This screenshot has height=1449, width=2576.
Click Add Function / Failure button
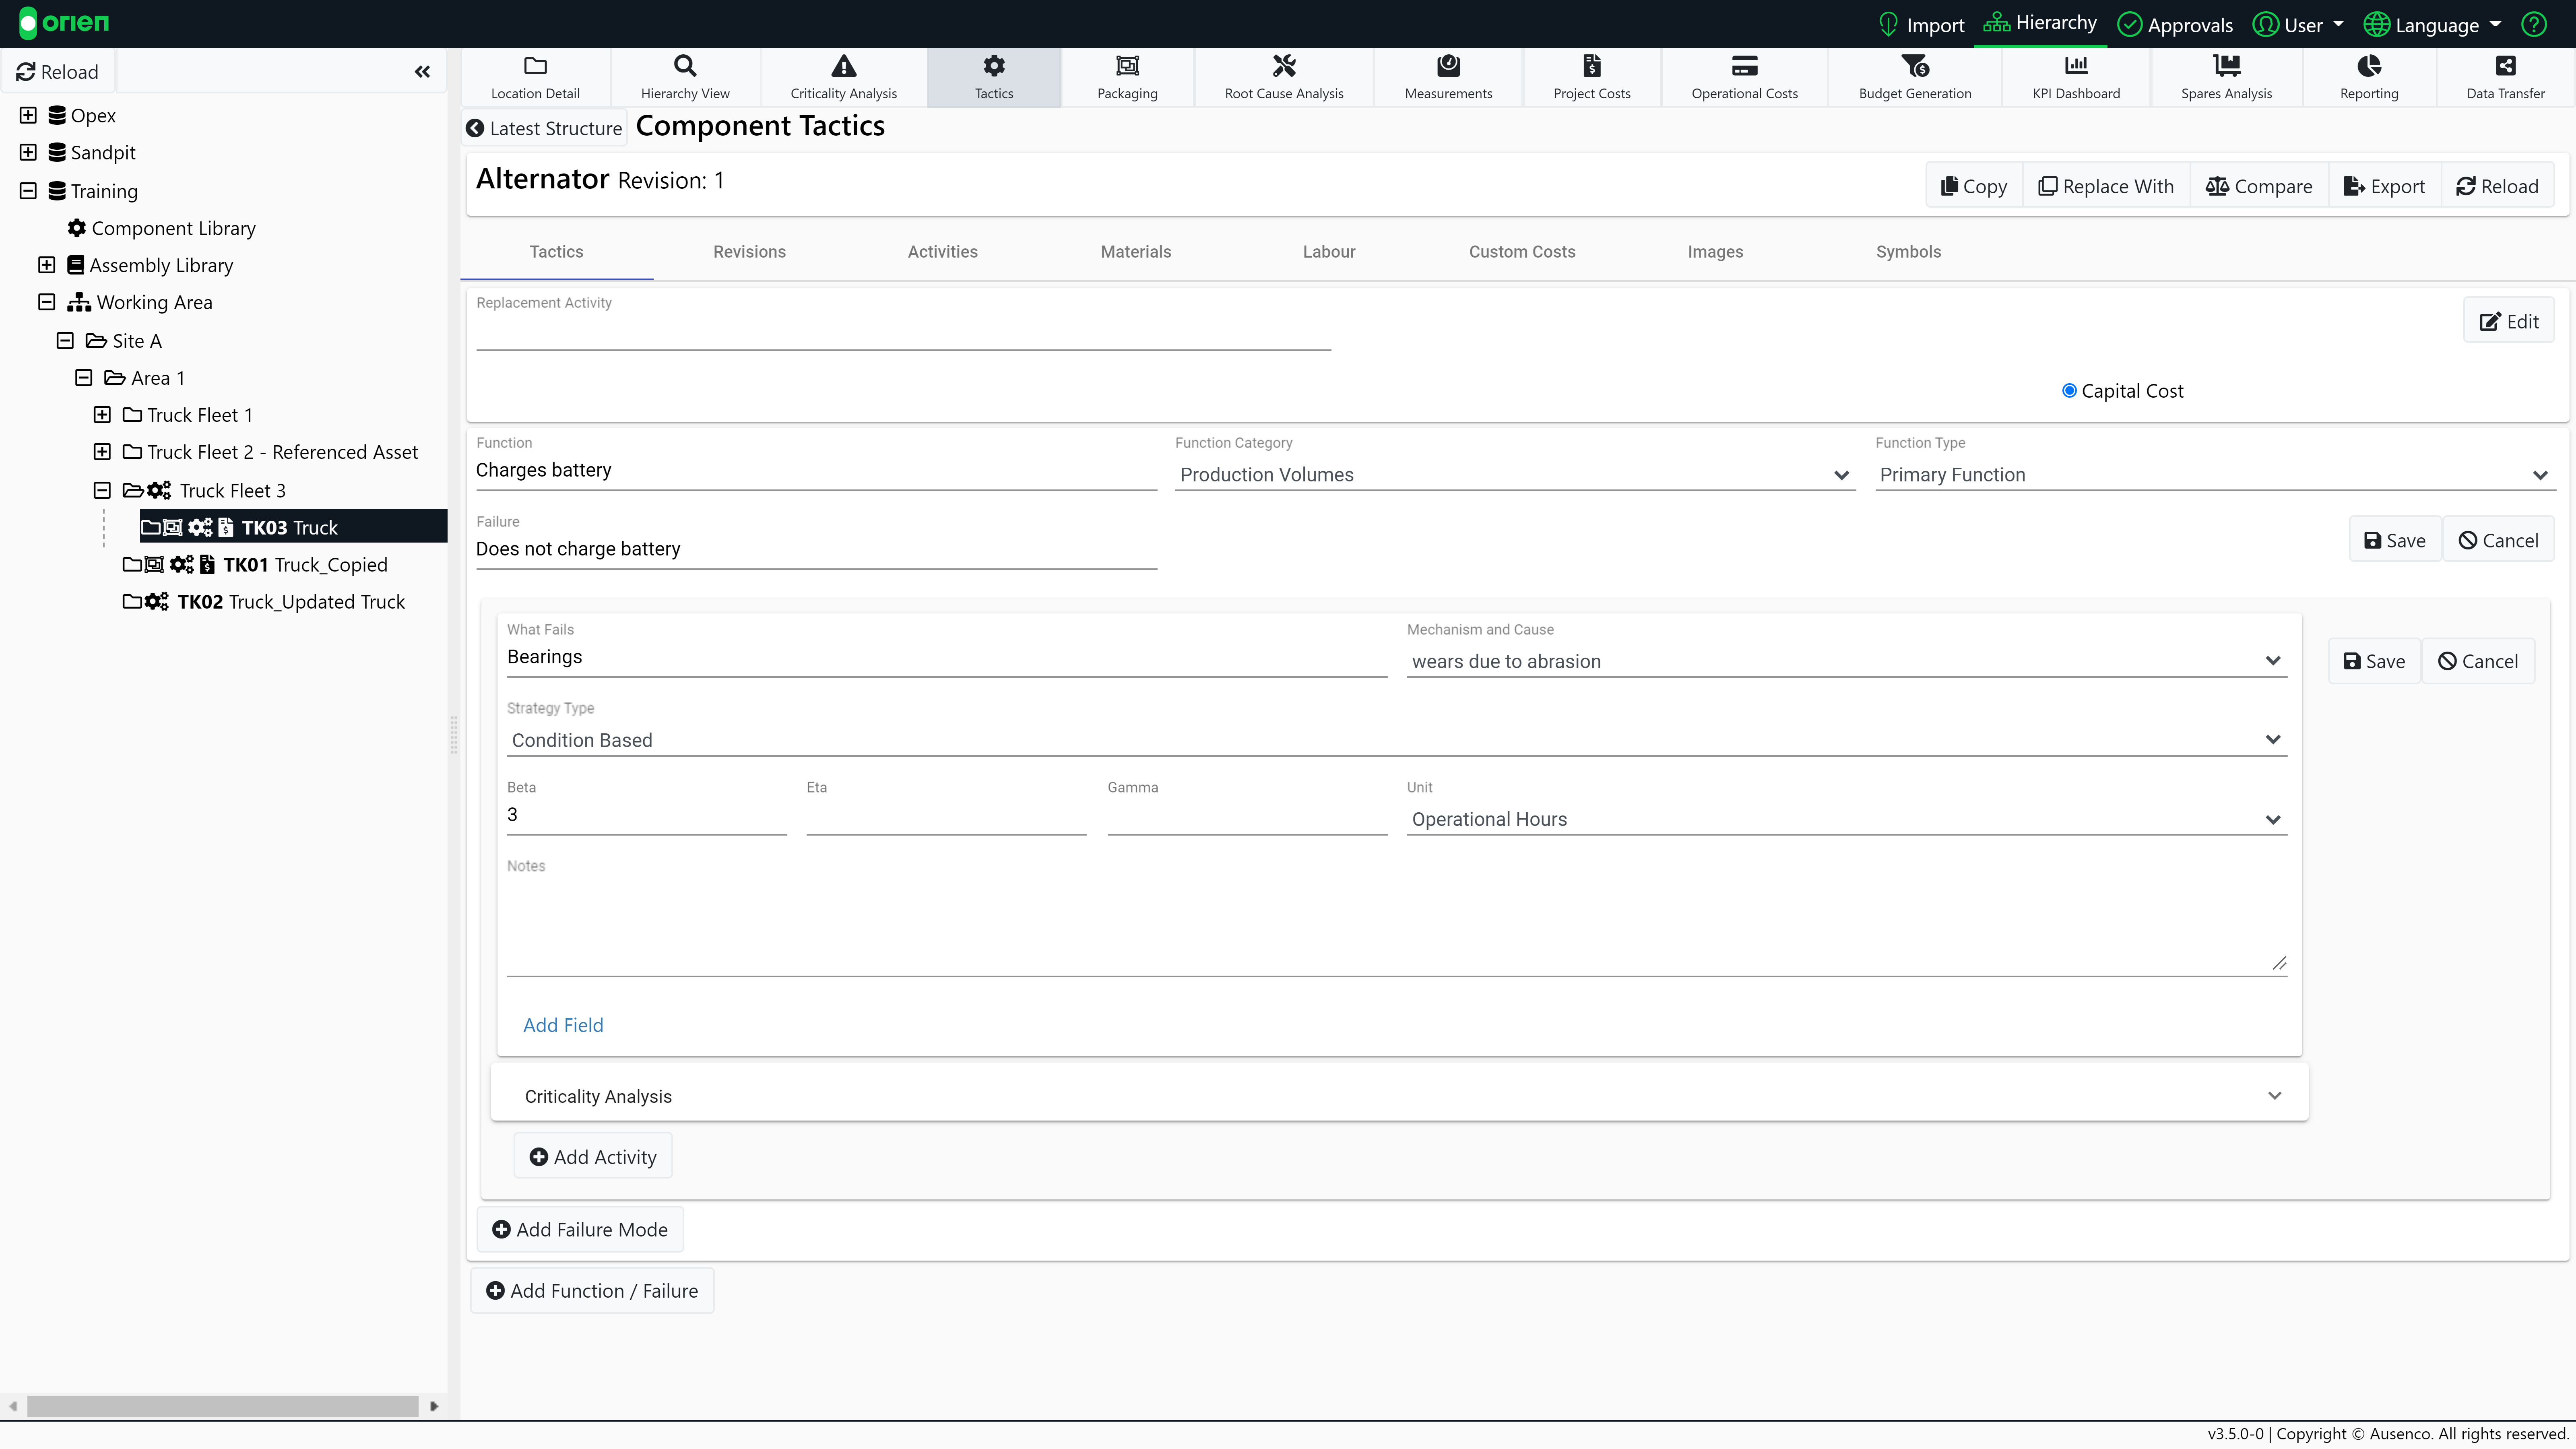592,1291
